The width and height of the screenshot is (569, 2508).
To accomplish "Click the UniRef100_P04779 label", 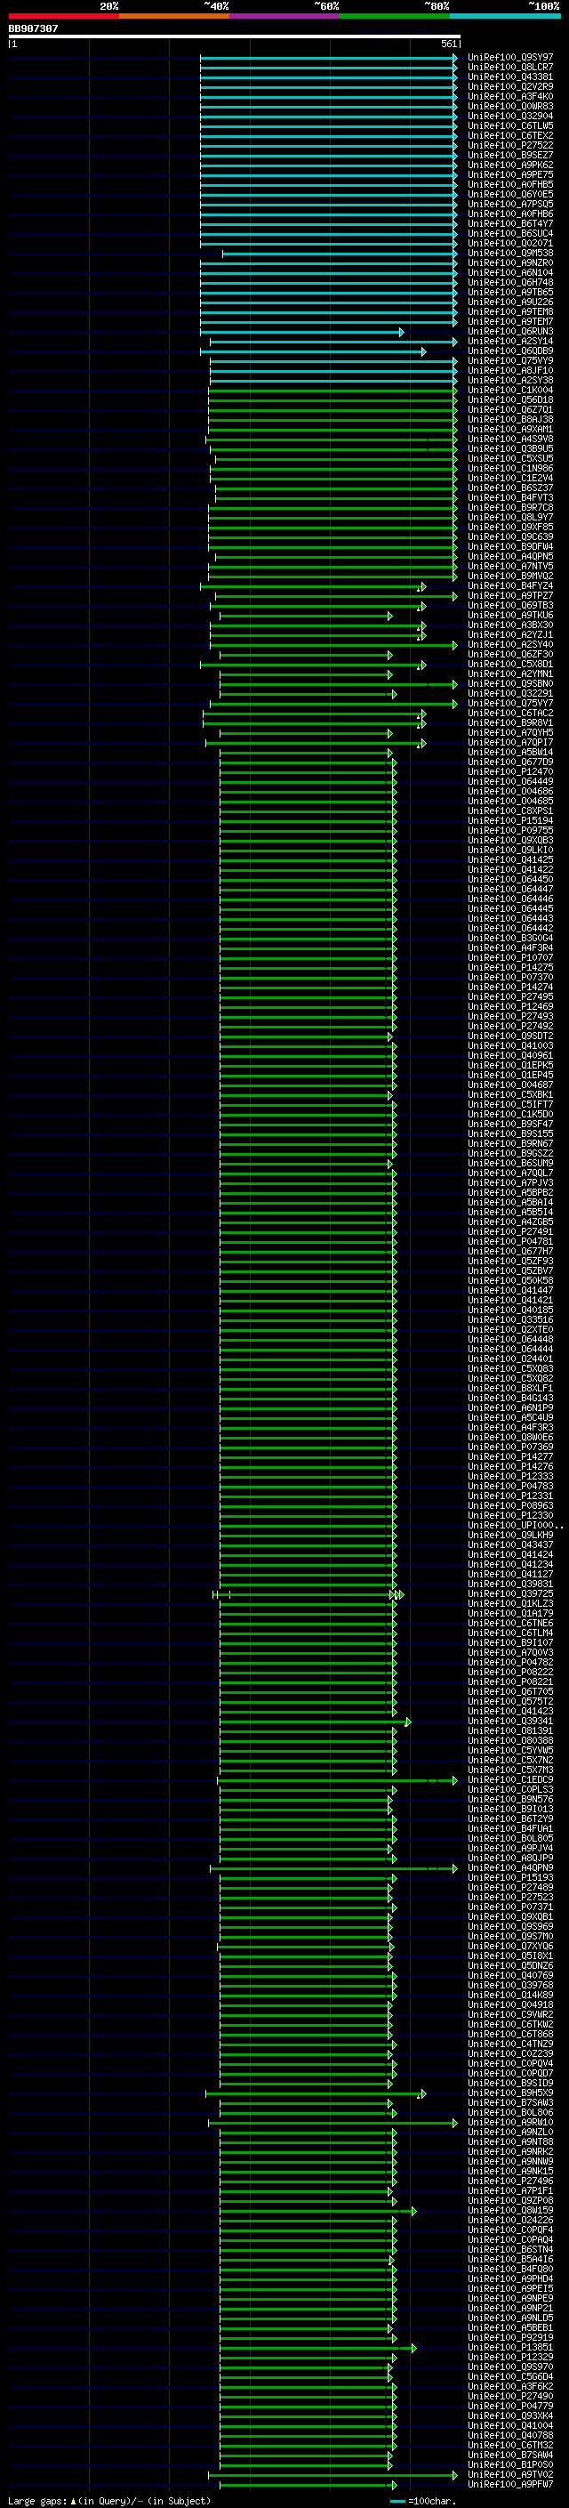I will 509,2406.
